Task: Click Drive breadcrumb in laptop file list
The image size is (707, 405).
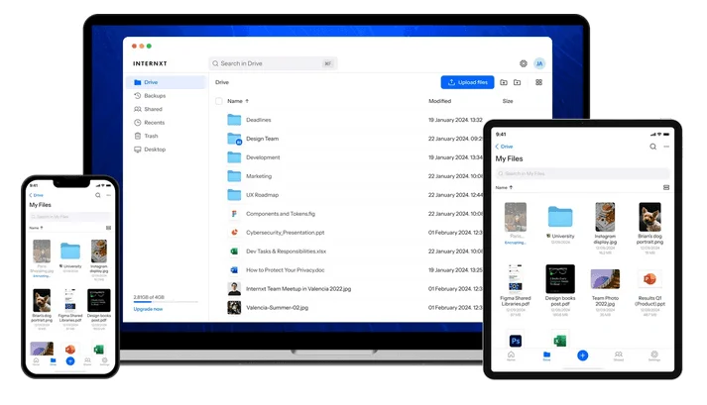Action: pyautogui.click(x=222, y=82)
